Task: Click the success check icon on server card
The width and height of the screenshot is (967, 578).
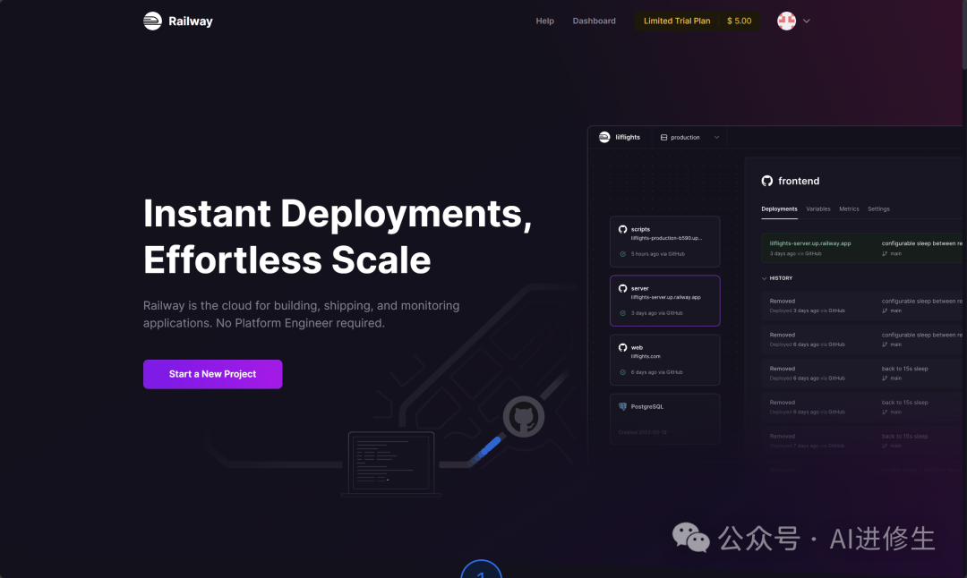Action: click(623, 313)
